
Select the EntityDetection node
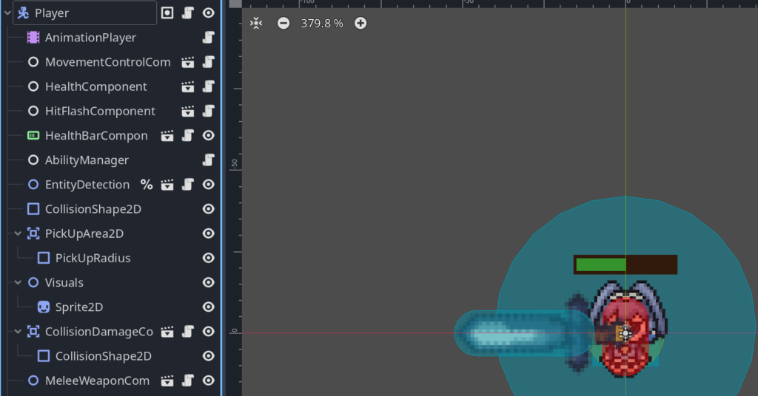pyautogui.click(x=87, y=185)
